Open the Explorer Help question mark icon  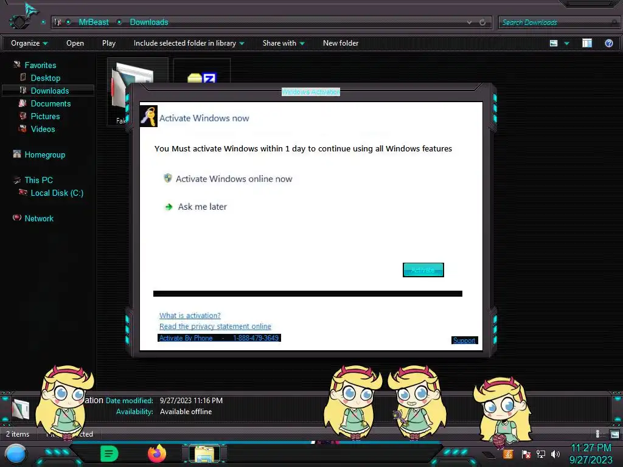click(608, 43)
